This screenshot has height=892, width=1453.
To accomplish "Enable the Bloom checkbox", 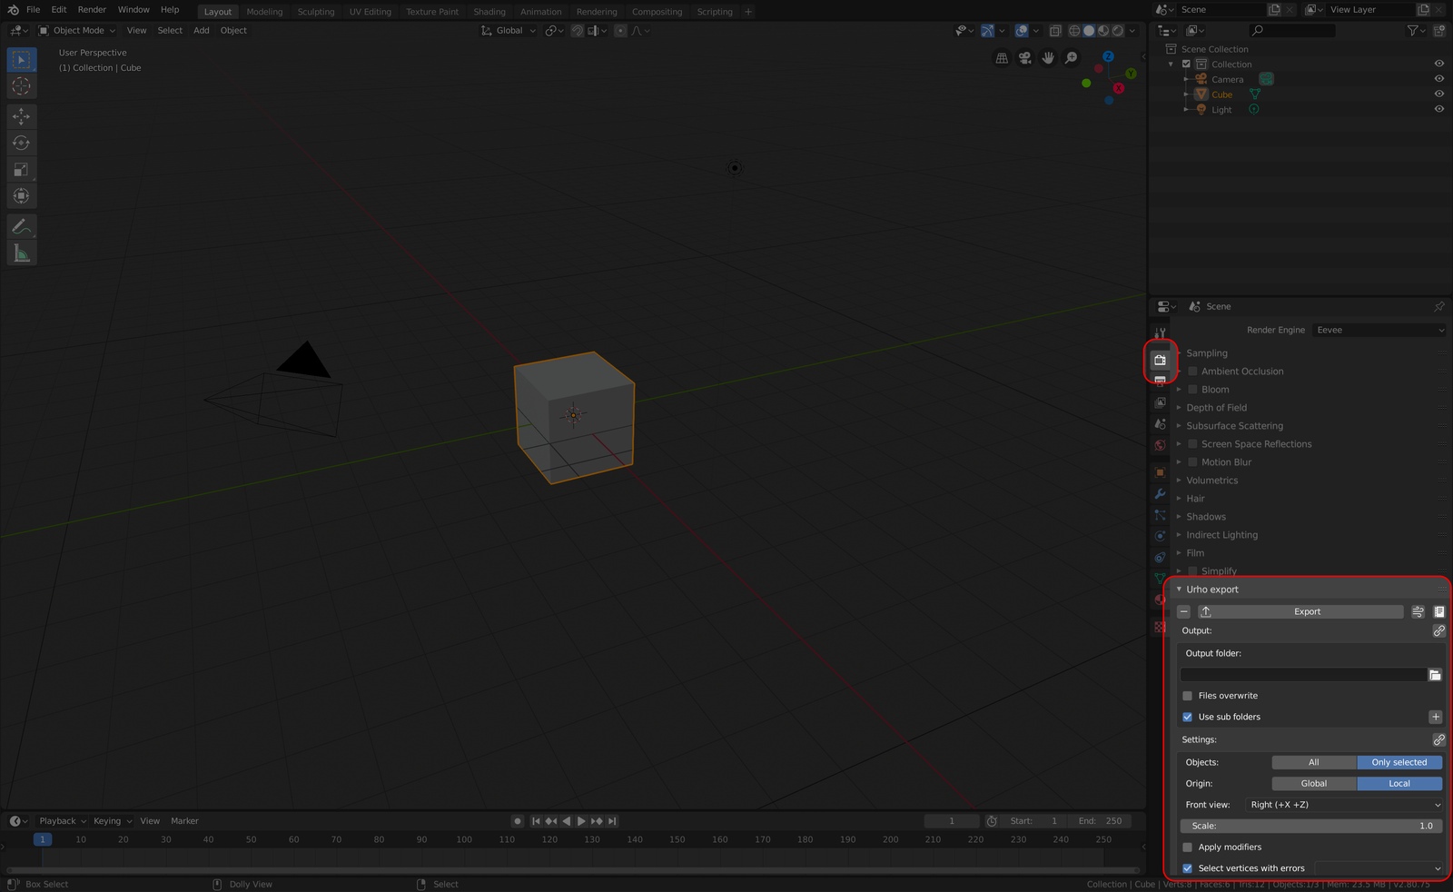I will pyautogui.click(x=1192, y=390).
